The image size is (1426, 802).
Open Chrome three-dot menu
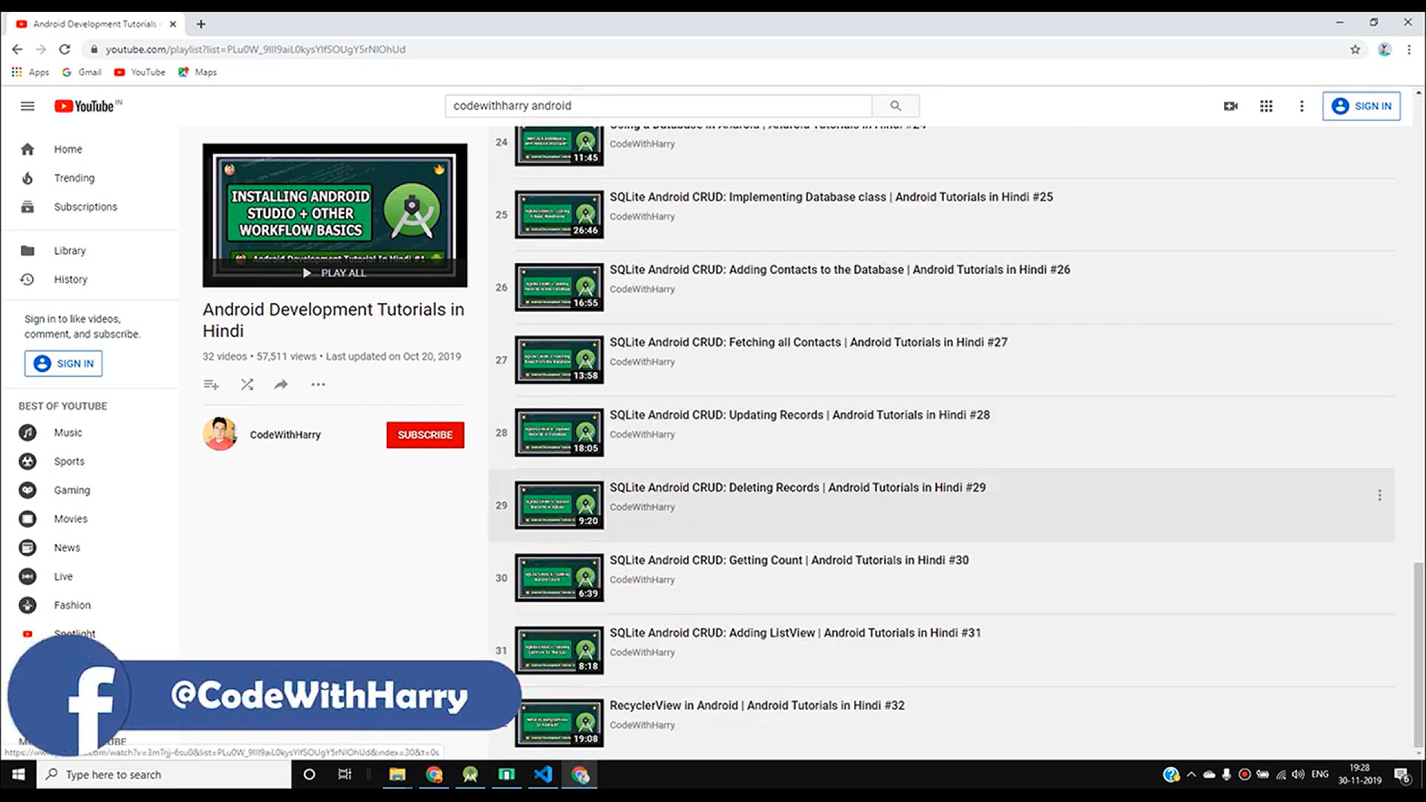(1409, 50)
